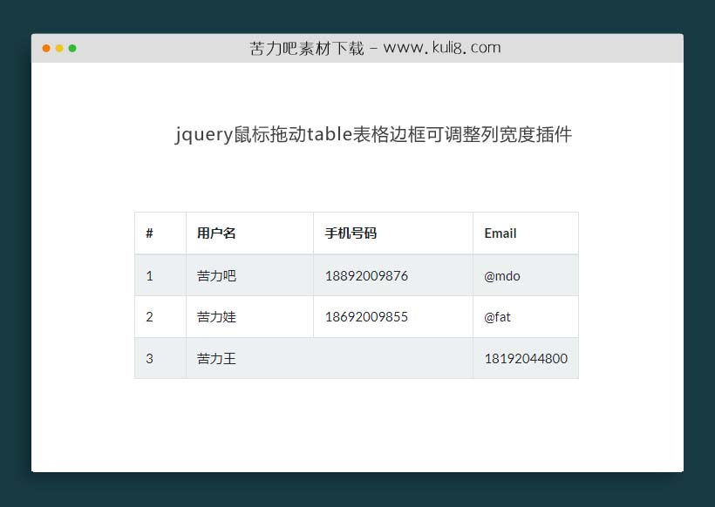Click the email value @fat

point(497,316)
